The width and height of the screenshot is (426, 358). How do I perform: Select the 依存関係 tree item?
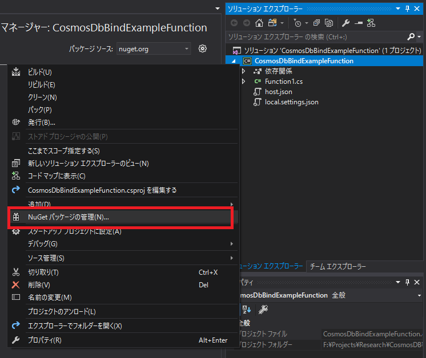279,71
